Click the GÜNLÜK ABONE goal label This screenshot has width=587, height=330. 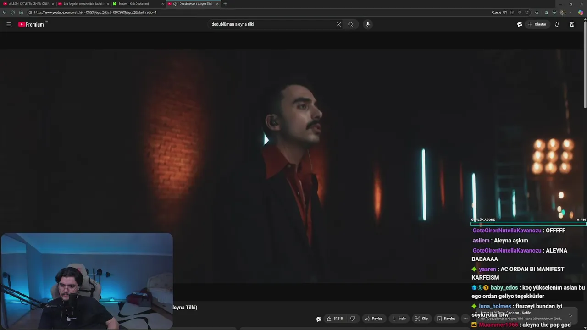point(483,220)
